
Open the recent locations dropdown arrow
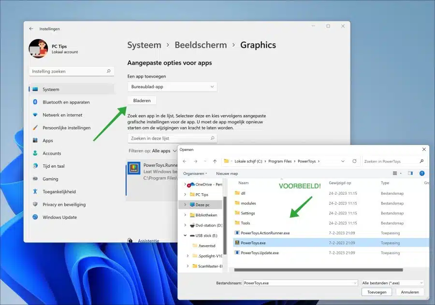point(205,161)
